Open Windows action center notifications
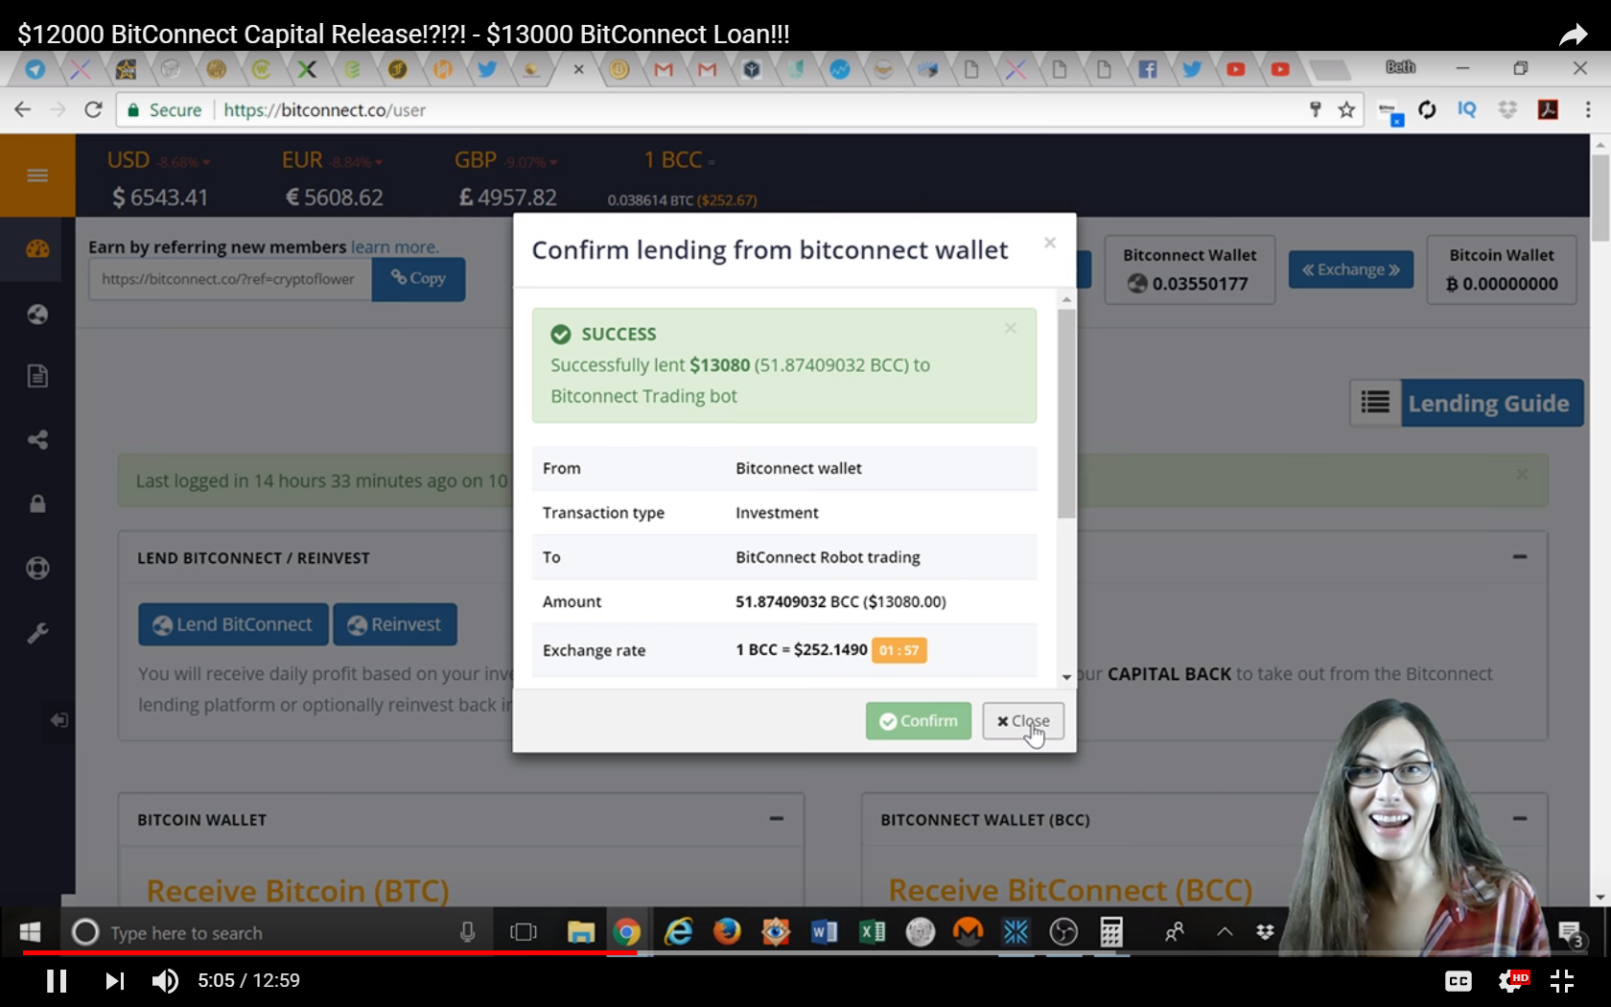The image size is (1611, 1007). (1571, 932)
